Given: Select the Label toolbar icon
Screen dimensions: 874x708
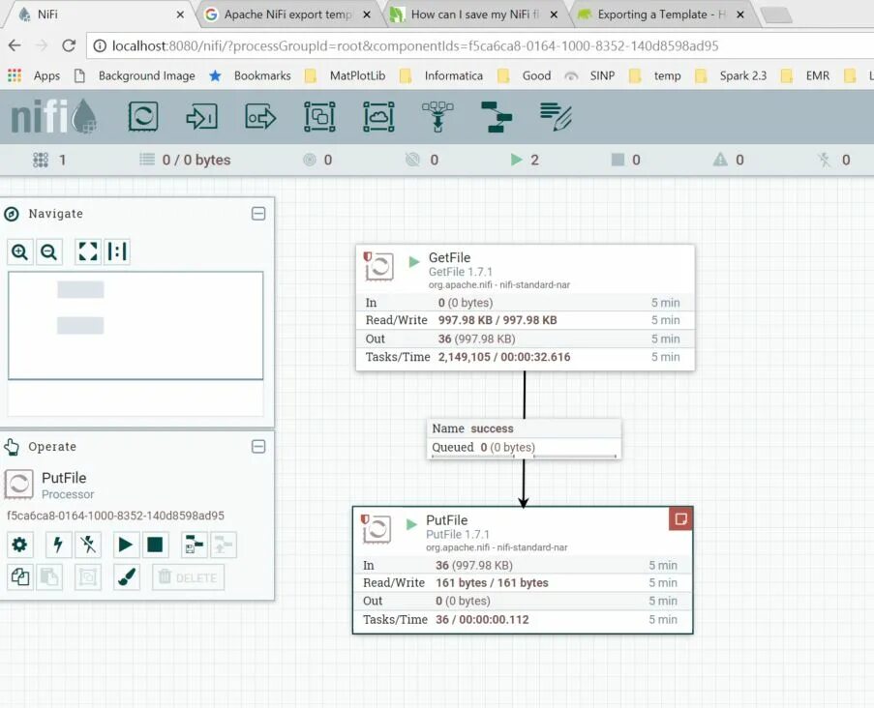Looking at the screenshot, I should click(x=556, y=116).
